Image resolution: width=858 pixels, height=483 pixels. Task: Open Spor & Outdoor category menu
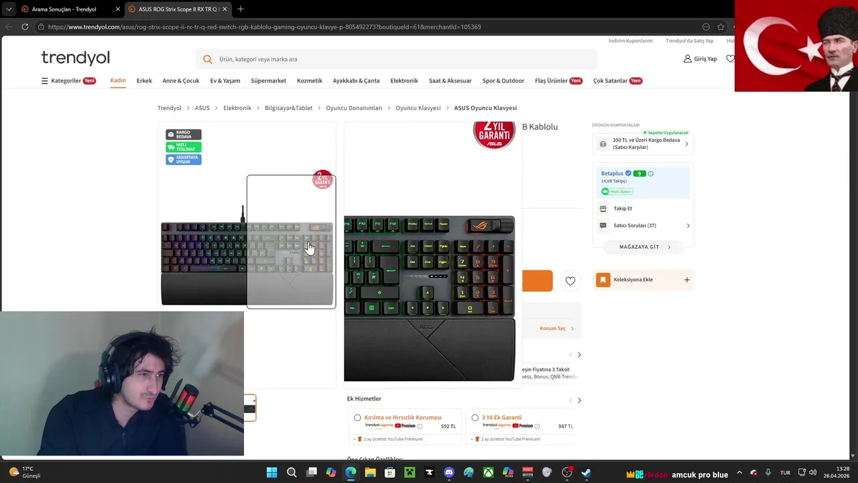click(503, 80)
